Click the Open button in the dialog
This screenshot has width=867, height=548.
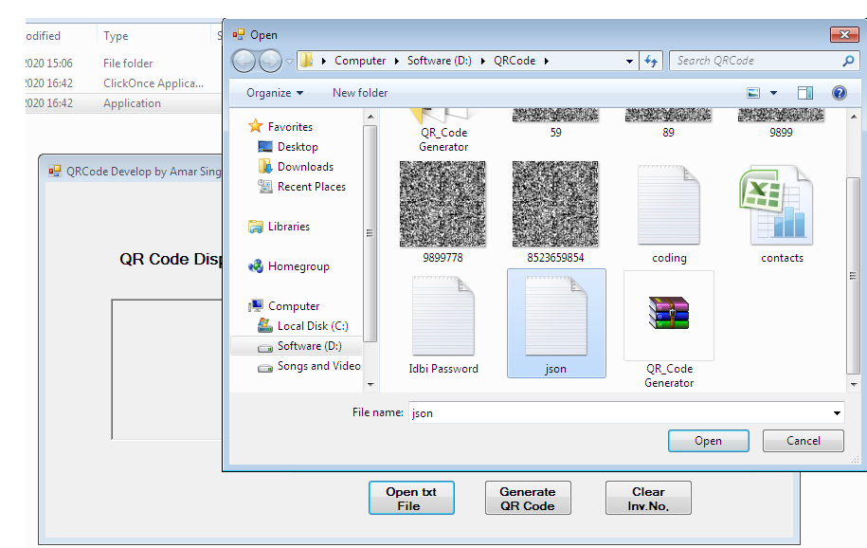[709, 441]
